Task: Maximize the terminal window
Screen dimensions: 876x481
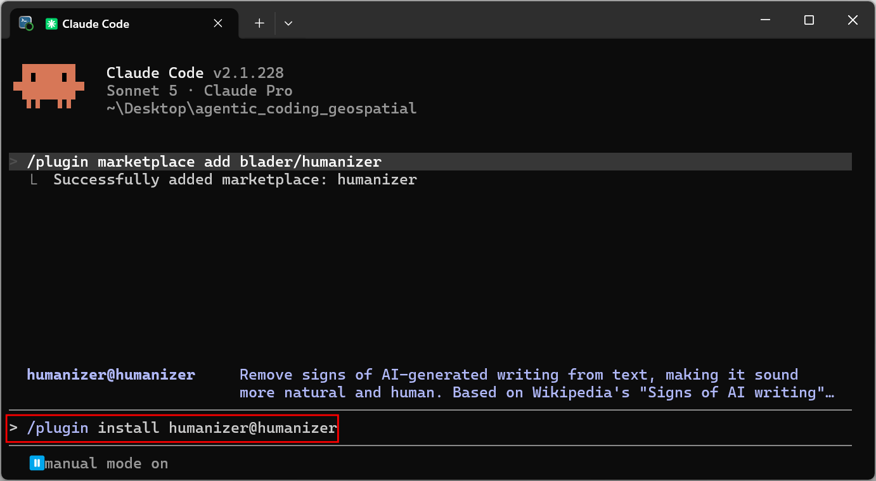Action: 809,20
